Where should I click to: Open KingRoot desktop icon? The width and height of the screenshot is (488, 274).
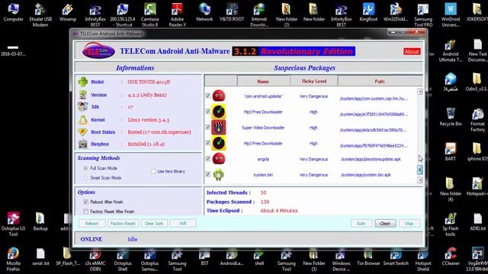coord(368,12)
